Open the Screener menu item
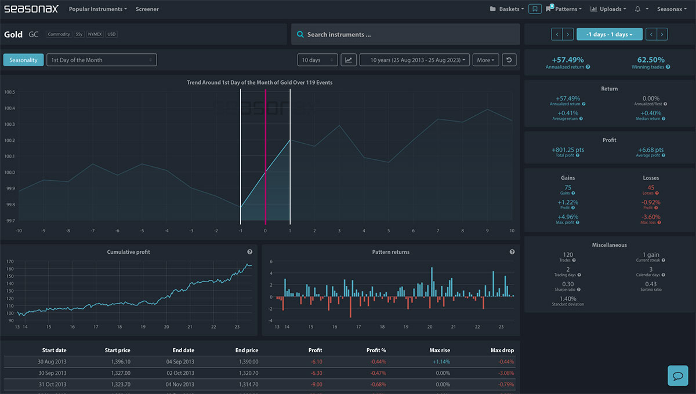This screenshot has height=394, width=696. click(147, 9)
